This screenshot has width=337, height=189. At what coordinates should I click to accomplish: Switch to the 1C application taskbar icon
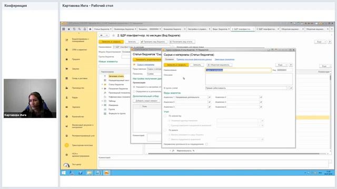pyautogui.click(x=106, y=173)
